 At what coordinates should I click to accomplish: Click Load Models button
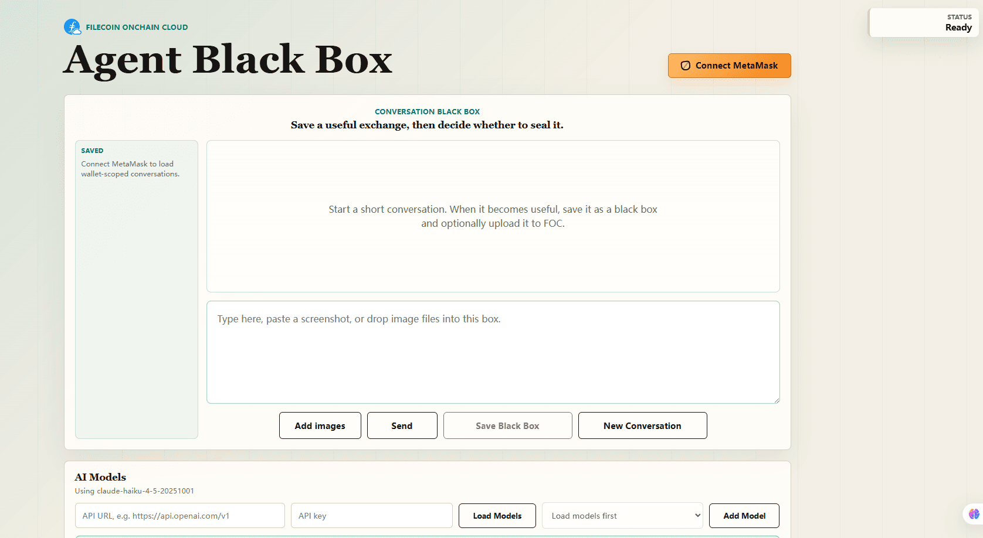coord(497,516)
